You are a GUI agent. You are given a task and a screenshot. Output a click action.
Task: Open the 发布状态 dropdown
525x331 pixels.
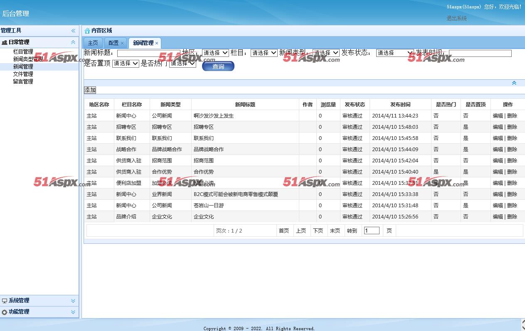(394, 53)
